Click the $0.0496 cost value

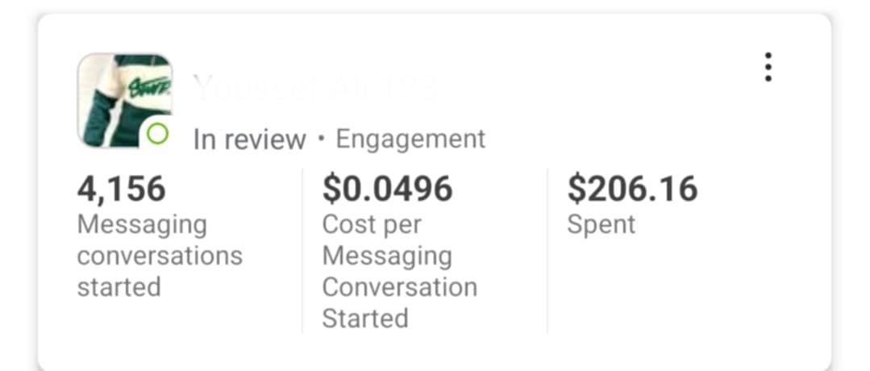tap(387, 189)
